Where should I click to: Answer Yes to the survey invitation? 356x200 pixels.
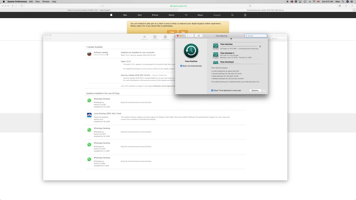click(172, 32)
